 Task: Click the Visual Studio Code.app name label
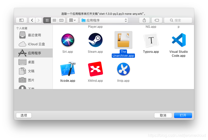coord(179,53)
